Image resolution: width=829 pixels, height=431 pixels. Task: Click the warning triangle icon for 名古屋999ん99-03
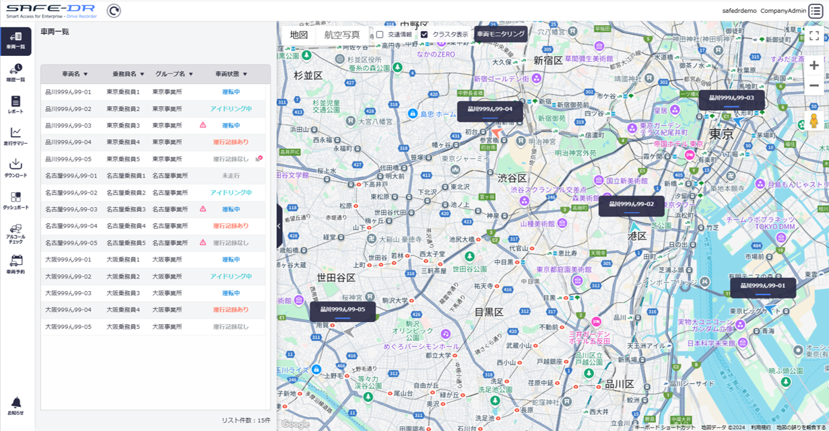tap(203, 209)
